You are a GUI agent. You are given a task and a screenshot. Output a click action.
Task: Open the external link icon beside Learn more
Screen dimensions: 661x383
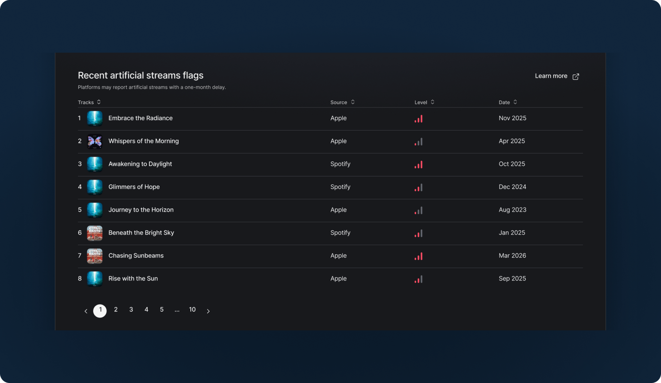point(576,76)
